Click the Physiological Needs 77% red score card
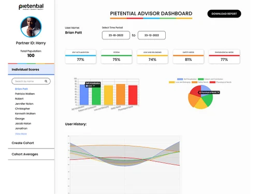259x194 pixels. 224,56
